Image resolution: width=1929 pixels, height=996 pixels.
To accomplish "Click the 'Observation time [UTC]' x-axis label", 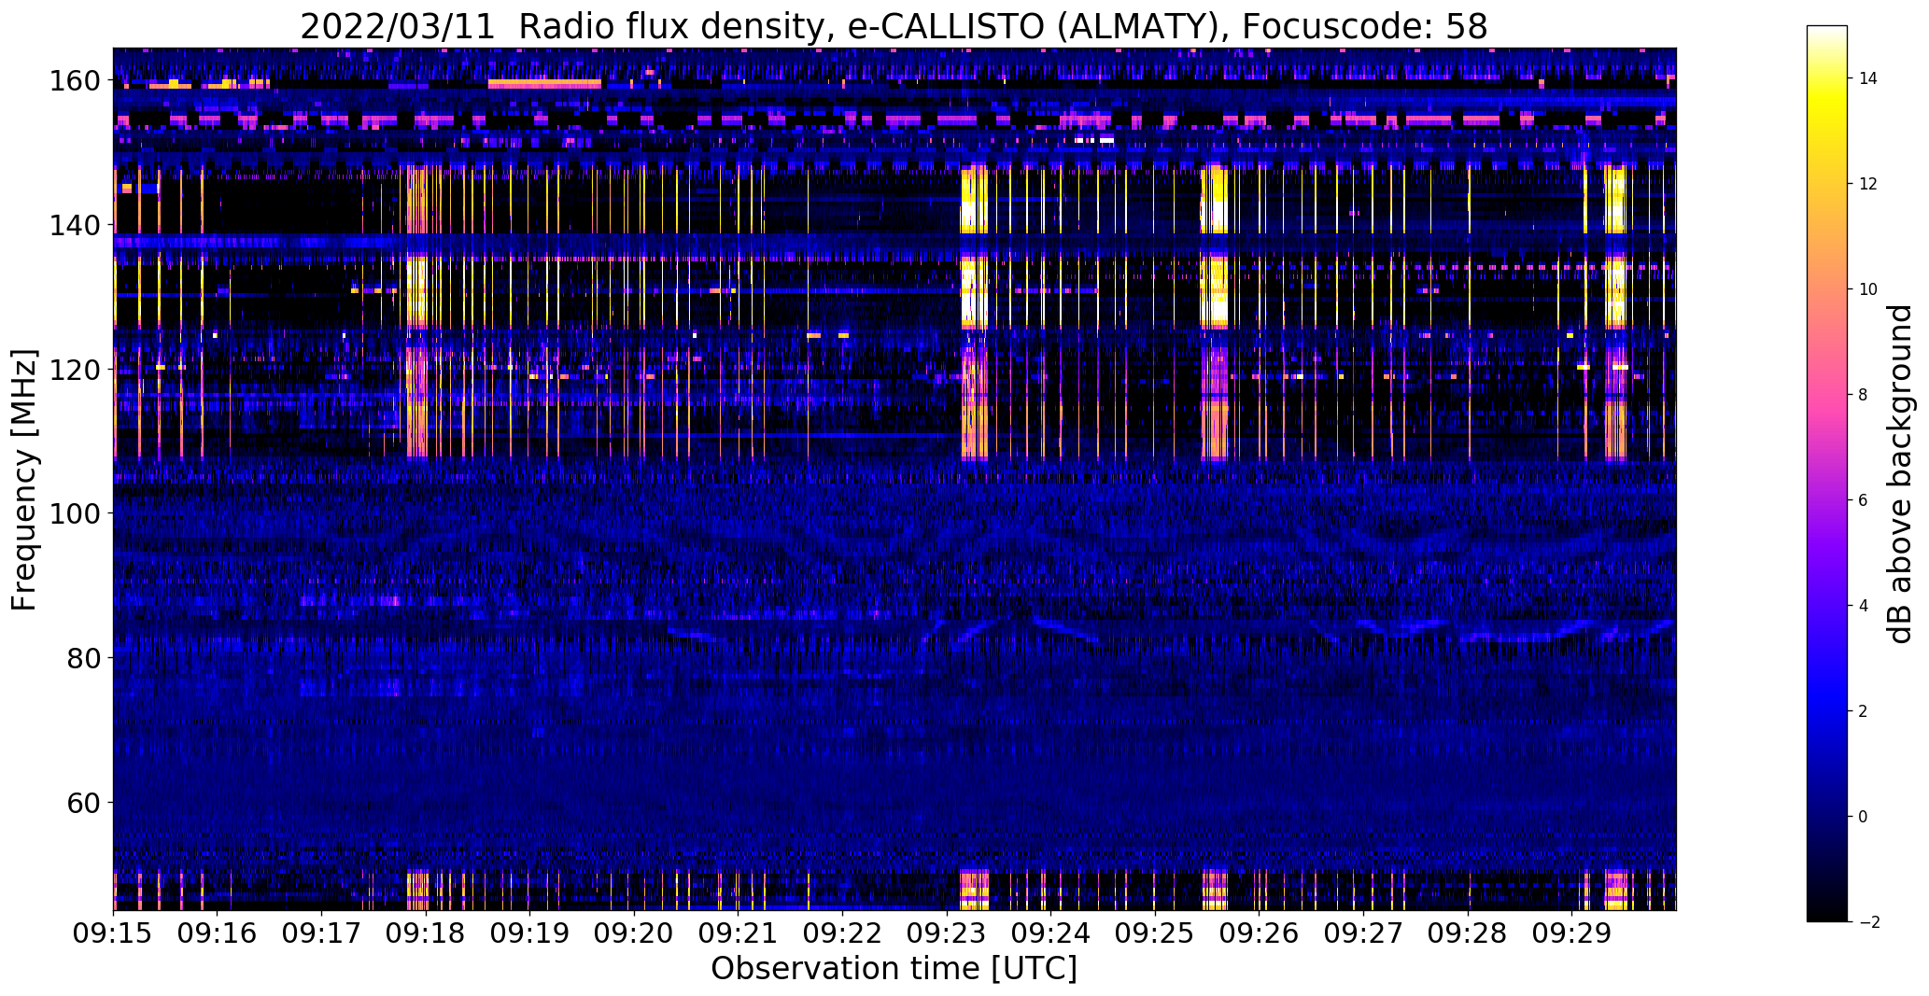I will pyautogui.click(x=894, y=968).
